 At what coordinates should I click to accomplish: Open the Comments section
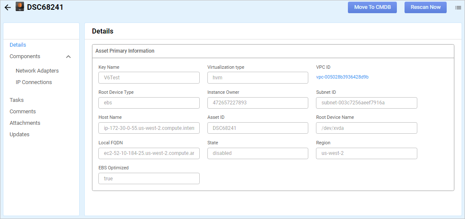click(x=23, y=112)
